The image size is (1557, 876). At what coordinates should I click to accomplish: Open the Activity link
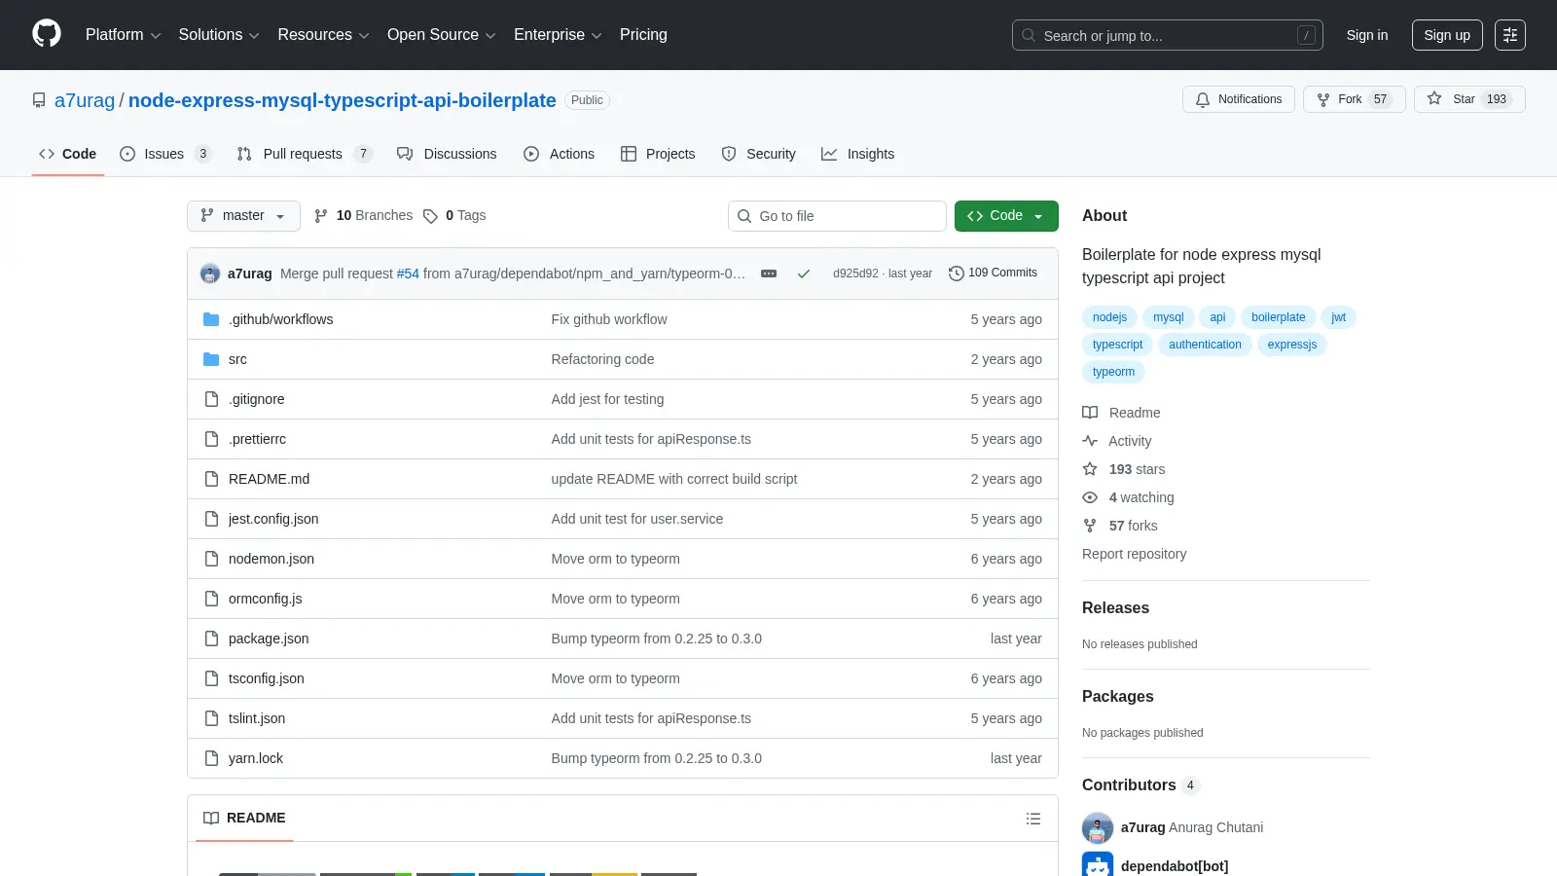1117,441
